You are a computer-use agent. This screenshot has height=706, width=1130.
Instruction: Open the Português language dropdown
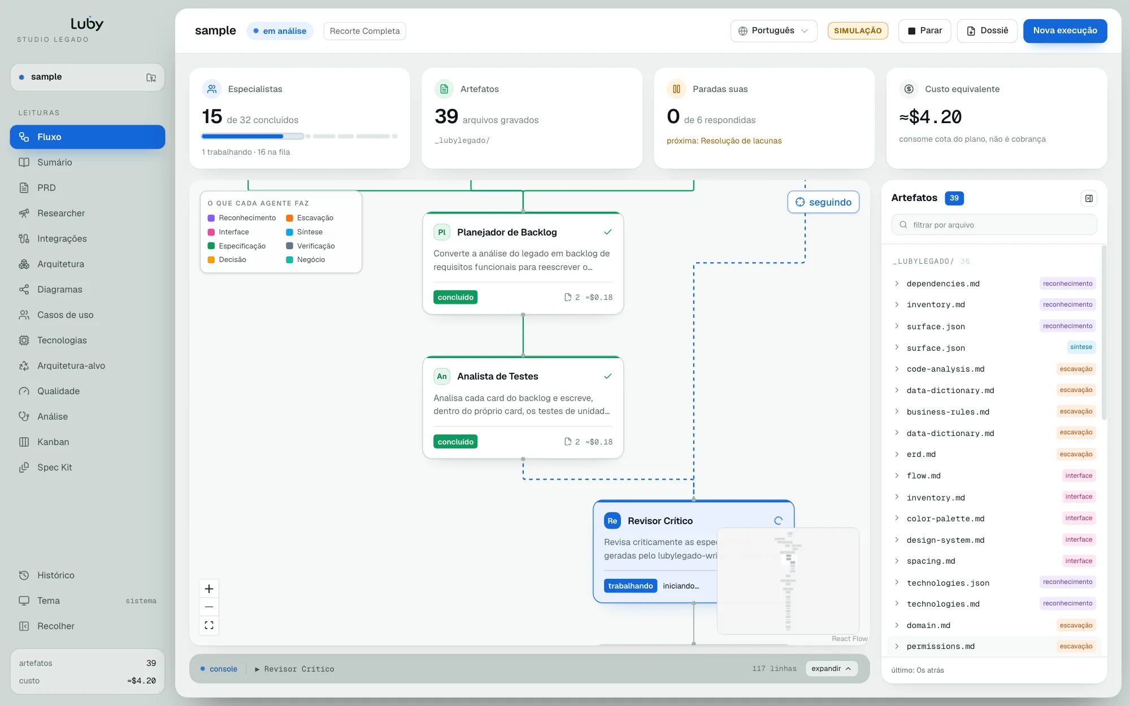[773, 30]
